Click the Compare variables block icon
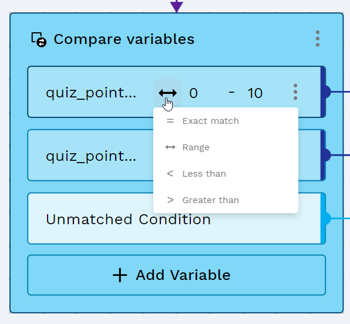350x324 pixels. pyautogui.click(x=39, y=39)
